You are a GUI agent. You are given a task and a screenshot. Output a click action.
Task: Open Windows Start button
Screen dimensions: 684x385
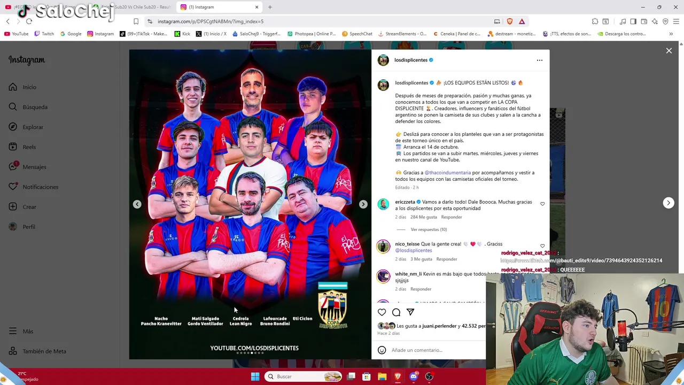point(255,376)
